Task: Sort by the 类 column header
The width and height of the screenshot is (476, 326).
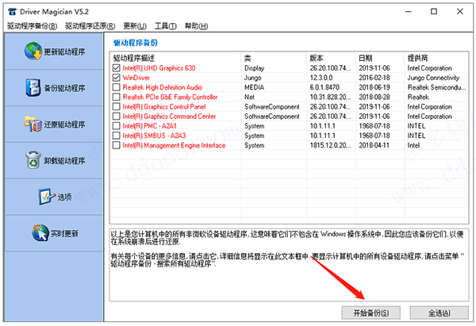Action: pyautogui.click(x=274, y=58)
